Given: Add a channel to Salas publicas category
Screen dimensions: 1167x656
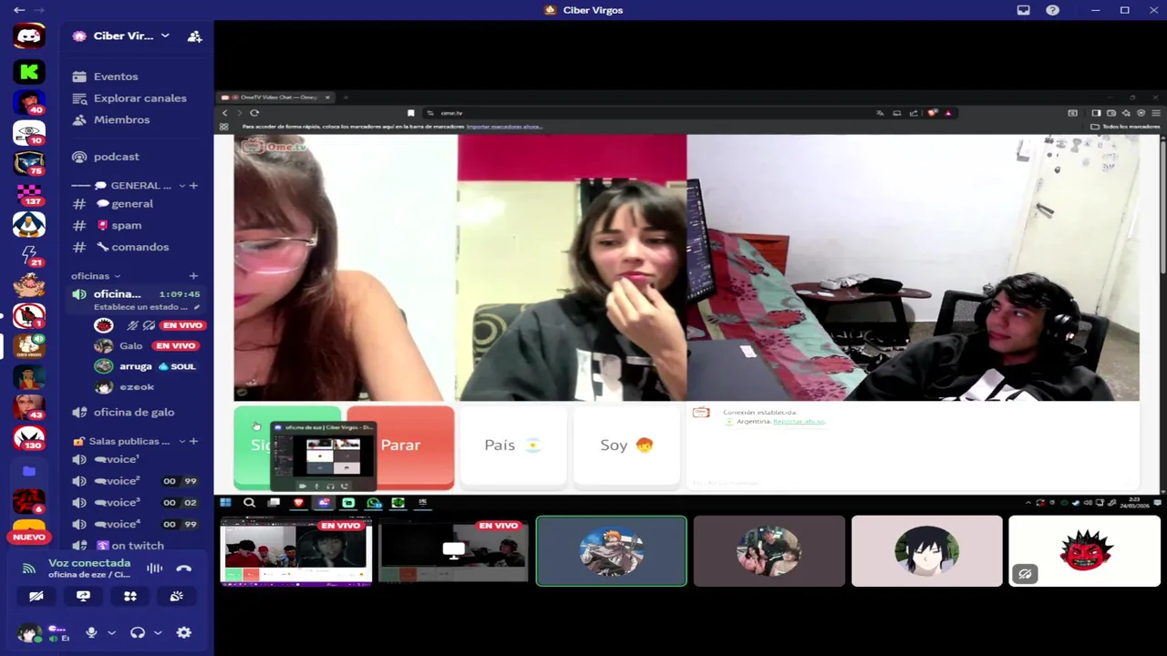Looking at the screenshot, I should pos(193,441).
